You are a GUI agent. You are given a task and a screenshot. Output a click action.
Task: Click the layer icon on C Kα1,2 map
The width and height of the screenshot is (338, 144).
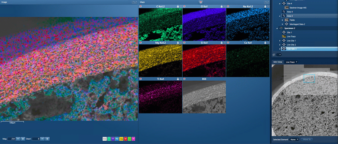(141, 6)
